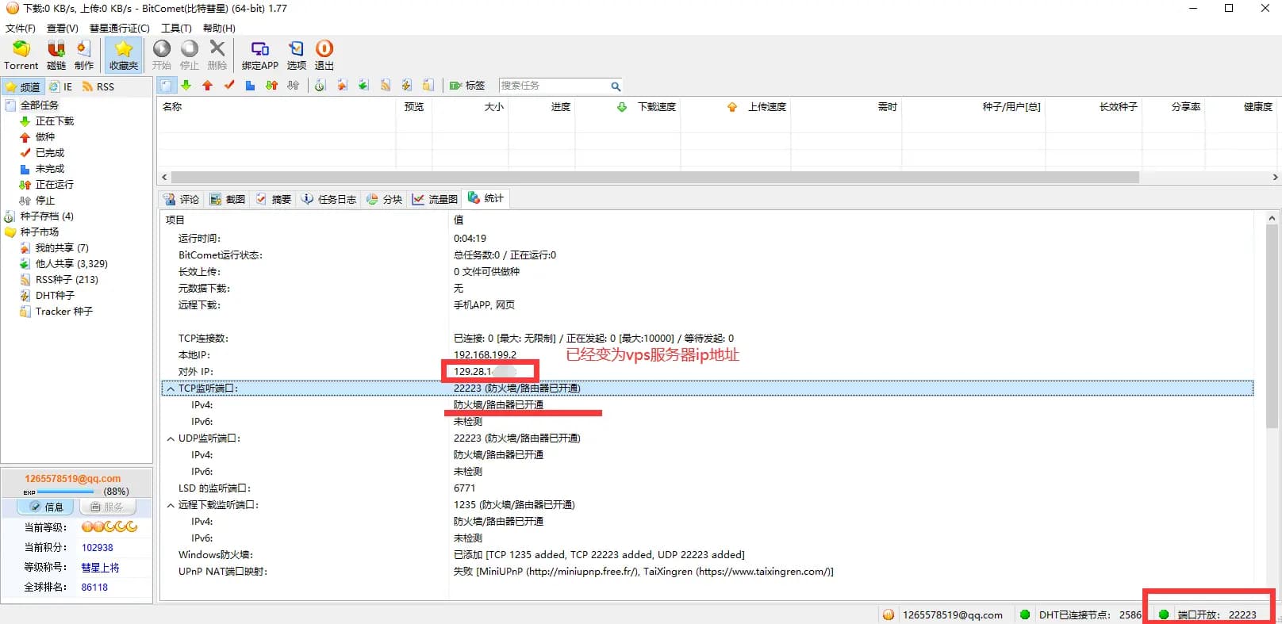This screenshot has height=624, width=1282.
Task: Open the 工具(T) menu
Action: (176, 28)
